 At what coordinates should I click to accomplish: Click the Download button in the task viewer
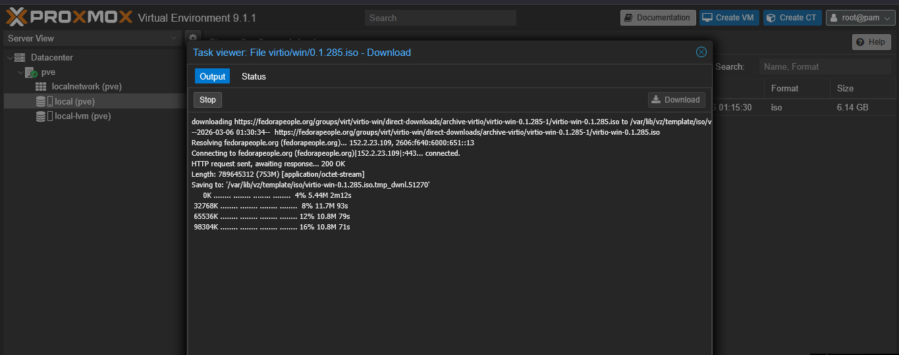click(676, 100)
